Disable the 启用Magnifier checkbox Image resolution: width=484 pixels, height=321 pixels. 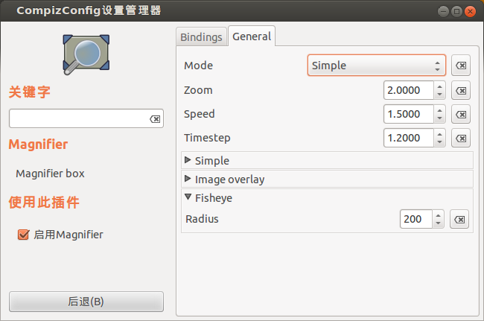point(23,235)
